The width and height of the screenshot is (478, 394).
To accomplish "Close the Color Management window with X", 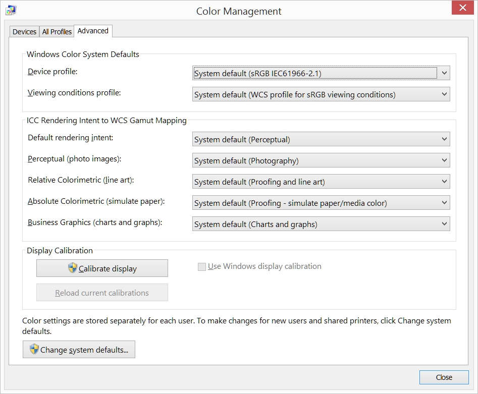I will [462, 8].
